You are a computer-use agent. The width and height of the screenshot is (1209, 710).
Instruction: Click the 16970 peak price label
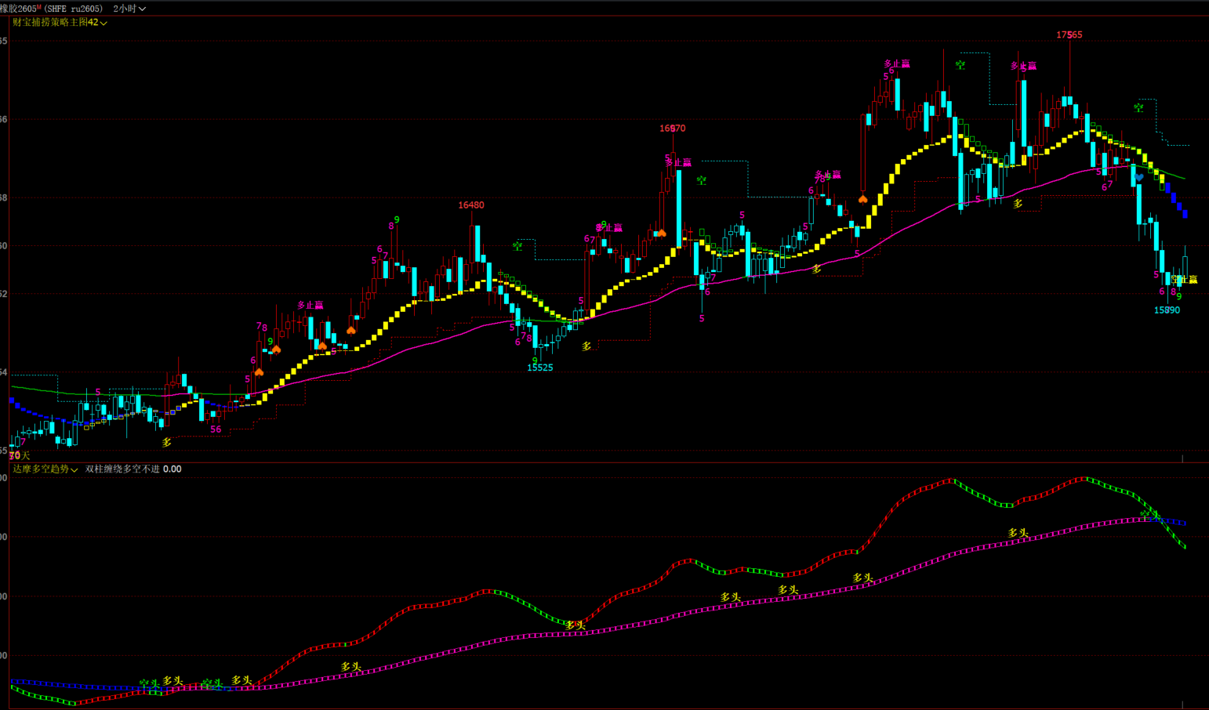click(x=672, y=129)
